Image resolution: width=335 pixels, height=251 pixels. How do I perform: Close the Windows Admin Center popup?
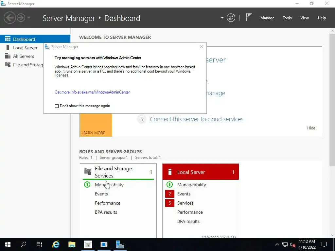[x=201, y=47]
